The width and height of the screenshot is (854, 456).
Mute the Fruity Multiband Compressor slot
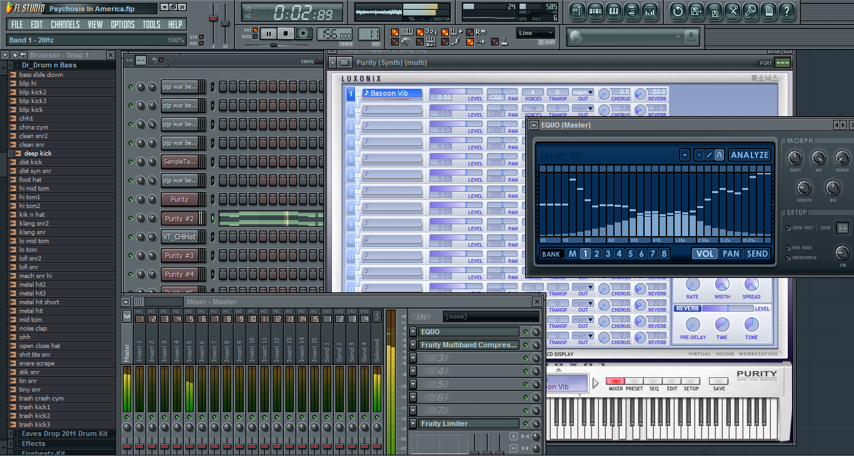[x=526, y=345]
